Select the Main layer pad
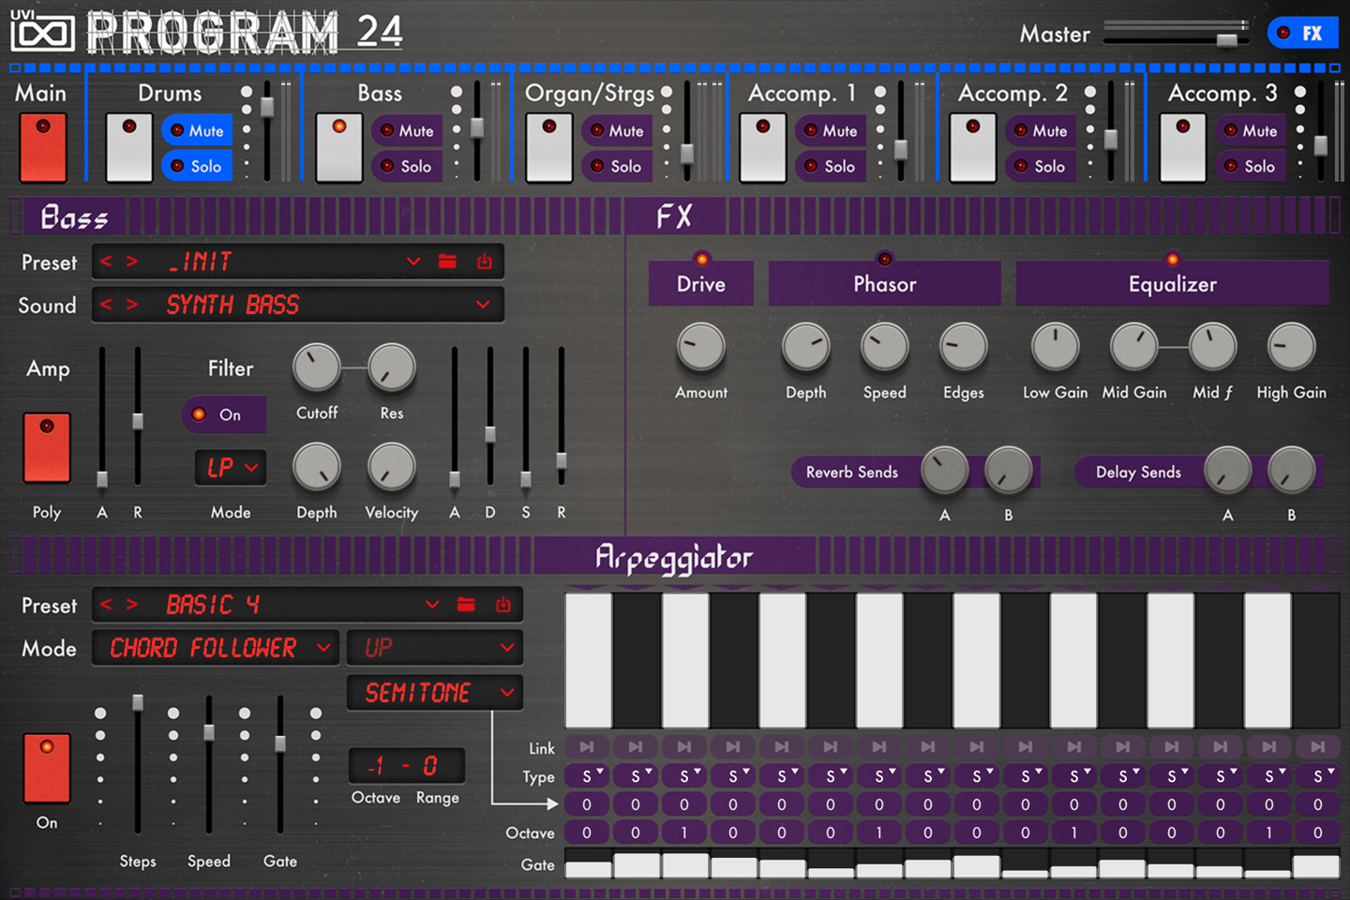Screen dimensions: 1350x900 (x=43, y=147)
